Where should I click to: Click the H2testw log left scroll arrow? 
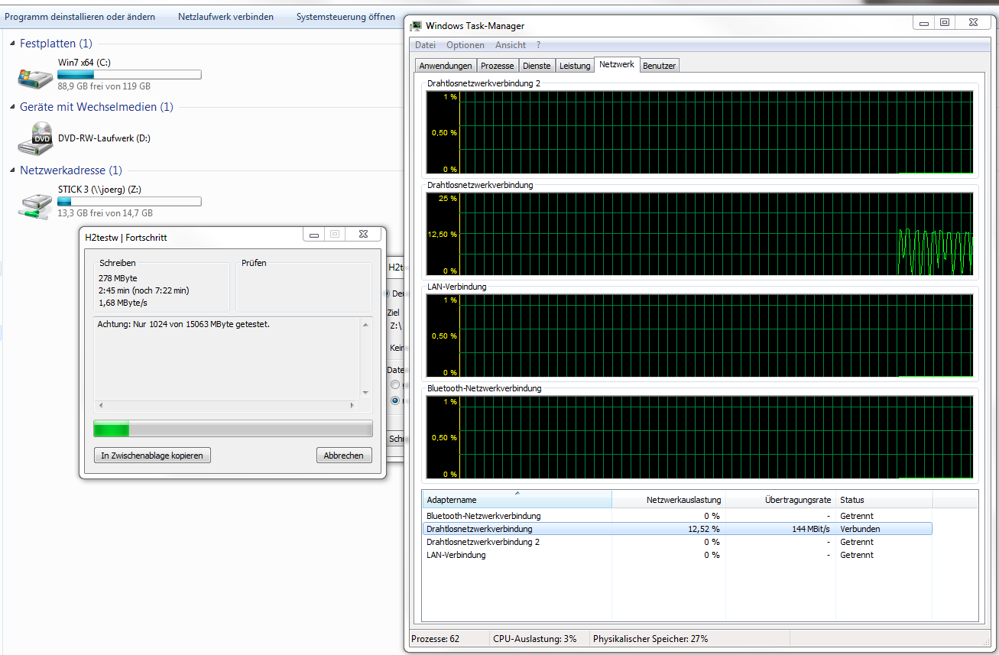point(100,405)
